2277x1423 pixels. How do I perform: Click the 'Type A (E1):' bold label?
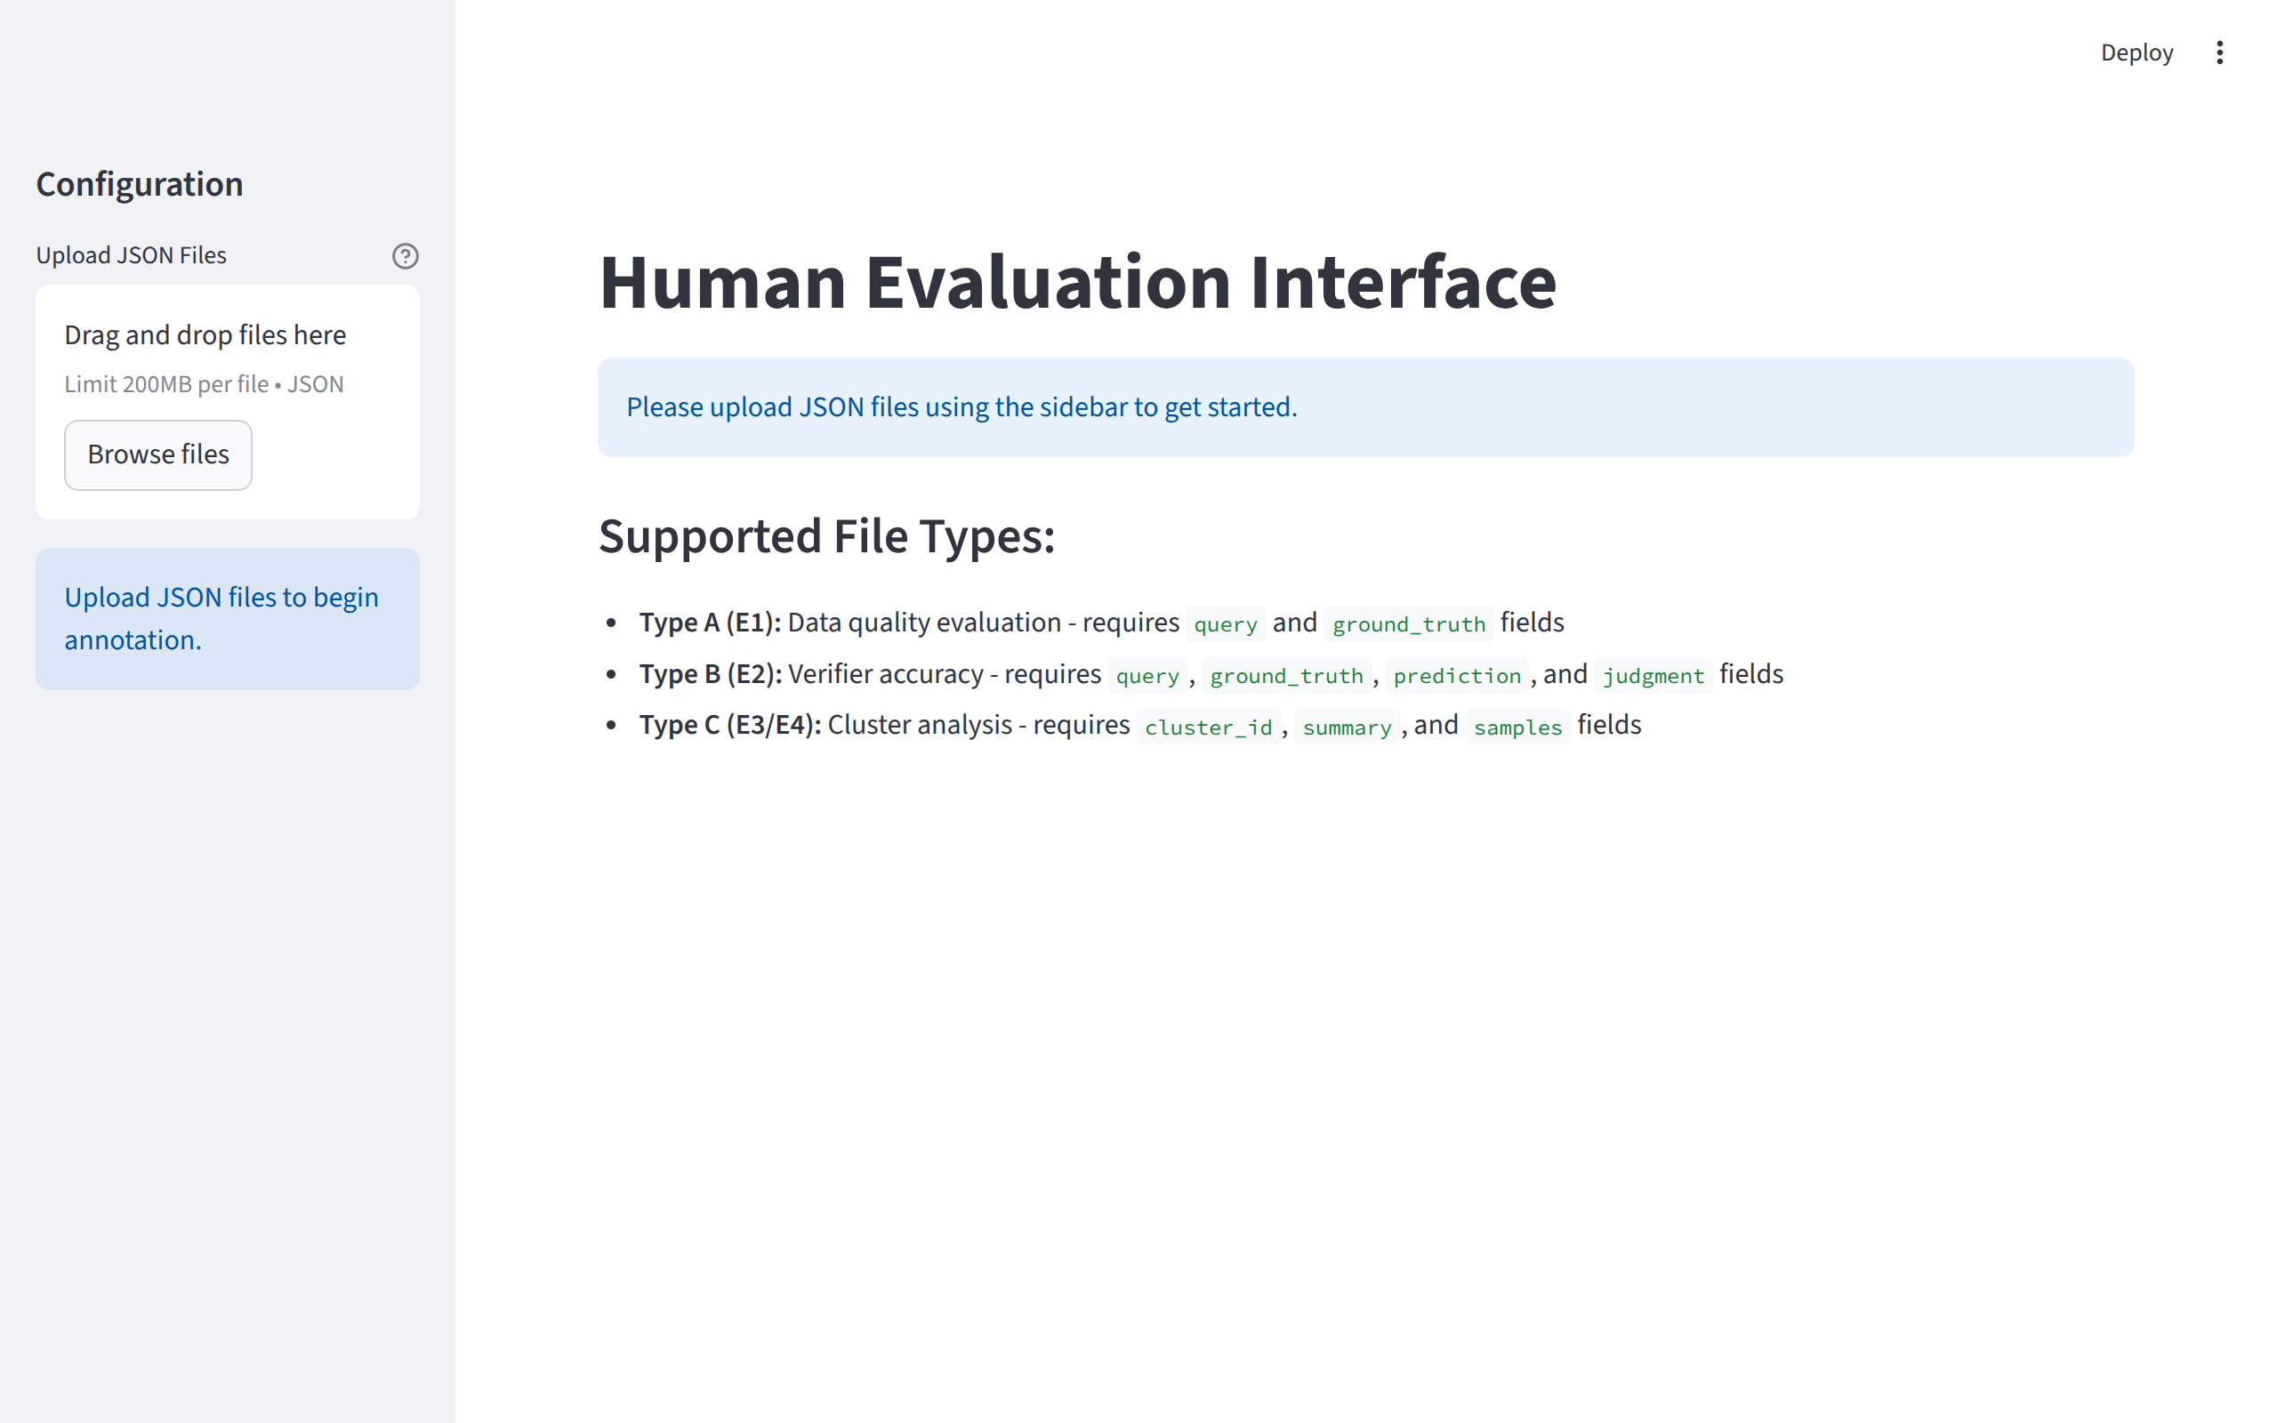pyautogui.click(x=710, y=622)
